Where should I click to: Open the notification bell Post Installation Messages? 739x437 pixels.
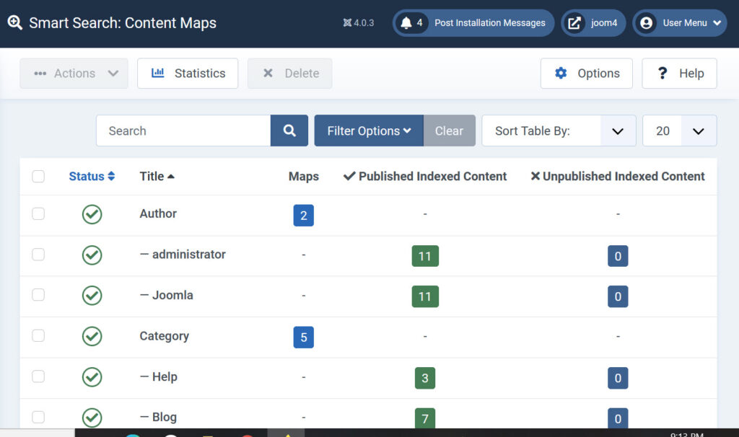pyautogui.click(x=473, y=23)
